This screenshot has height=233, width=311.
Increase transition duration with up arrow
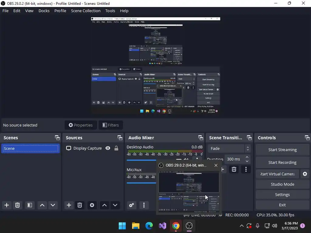(247, 157)
